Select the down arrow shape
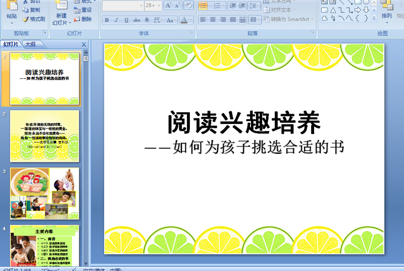The height and width of the screenshot is (271, 404). pos(366,10)
